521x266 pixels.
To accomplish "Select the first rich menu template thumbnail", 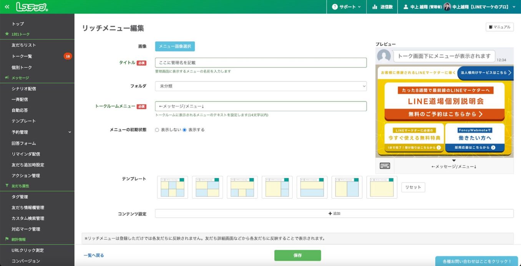I will coord(172,187).
